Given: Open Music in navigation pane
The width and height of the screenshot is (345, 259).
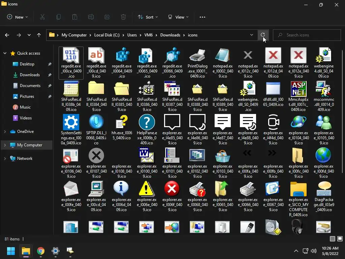Looking at the screenshot, I should [x=25, y=107].
